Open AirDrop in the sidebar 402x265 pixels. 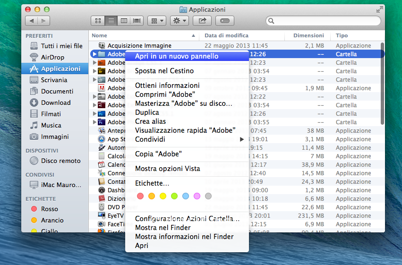[x=52, y=57]
